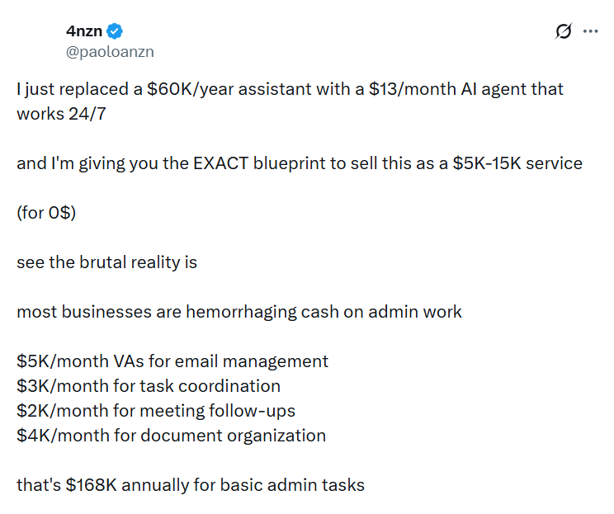Click the @paoloanzn handle
The image size is (614, 514).
coord(110,52)
